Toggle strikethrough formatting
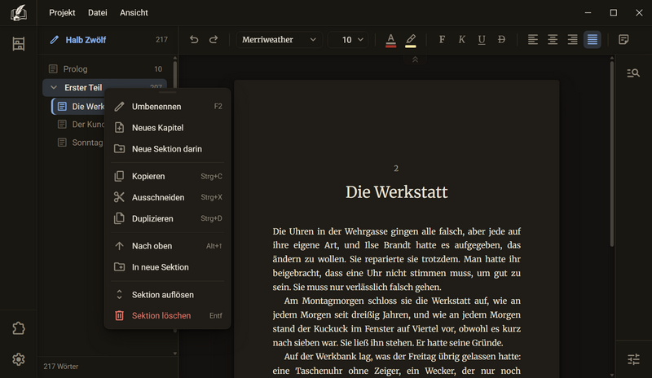 click(x=501, y=39)
